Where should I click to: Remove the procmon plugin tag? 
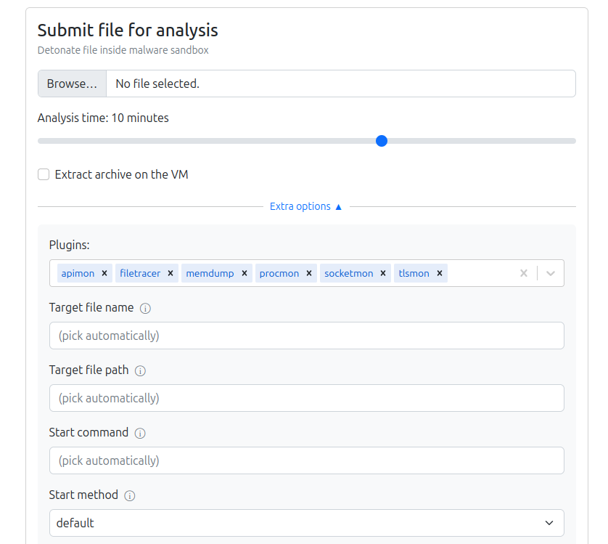[x=309, y=273]
